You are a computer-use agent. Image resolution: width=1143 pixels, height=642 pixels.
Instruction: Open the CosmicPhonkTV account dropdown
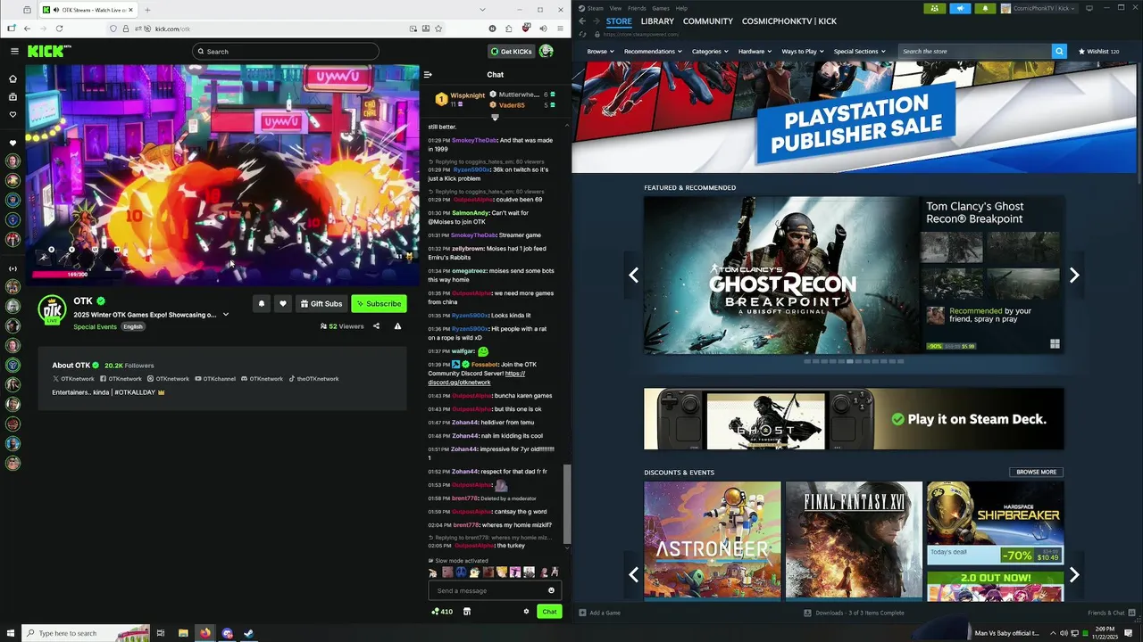[1041, 8]
